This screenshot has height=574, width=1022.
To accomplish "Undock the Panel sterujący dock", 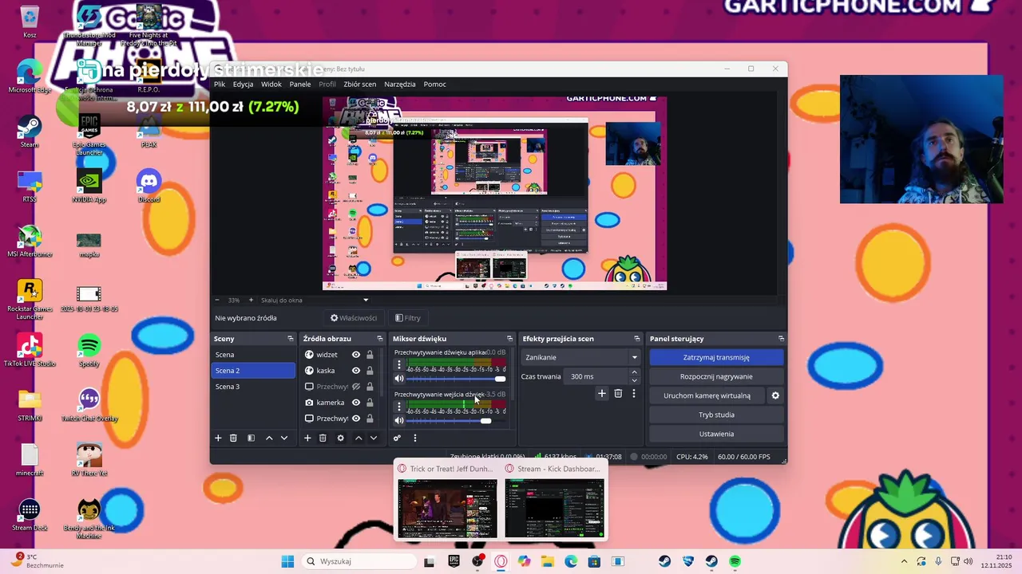I will click(x=781, y=339).
